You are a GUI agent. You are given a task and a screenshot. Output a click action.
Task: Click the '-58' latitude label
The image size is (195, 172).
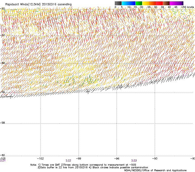click(x=2, y=123)
